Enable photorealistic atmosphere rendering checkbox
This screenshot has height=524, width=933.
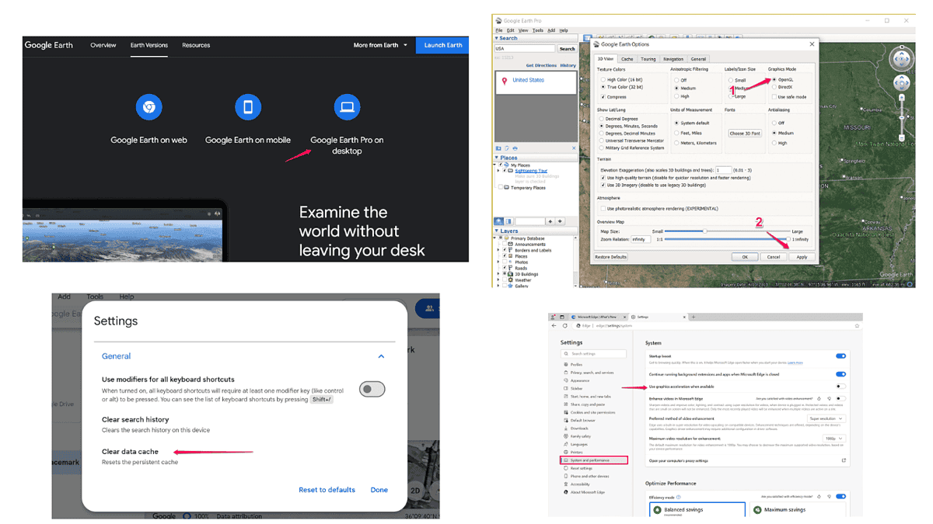click(603, 209)
